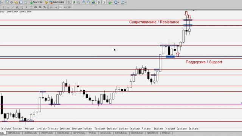Open the arrows objects tool

coord(45,7)
